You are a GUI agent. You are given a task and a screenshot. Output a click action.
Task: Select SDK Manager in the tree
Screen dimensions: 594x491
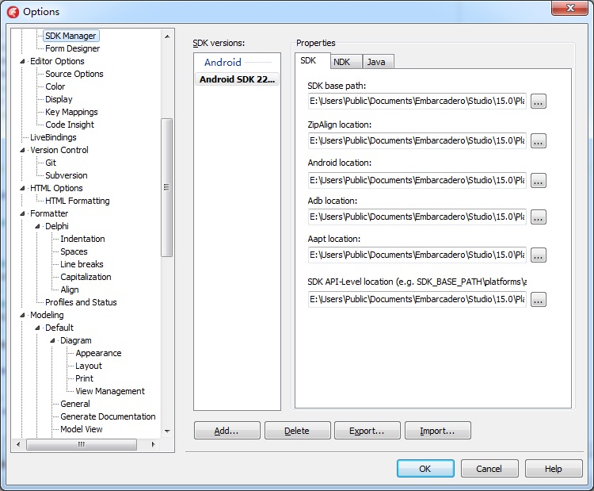[x=70, y=36]
